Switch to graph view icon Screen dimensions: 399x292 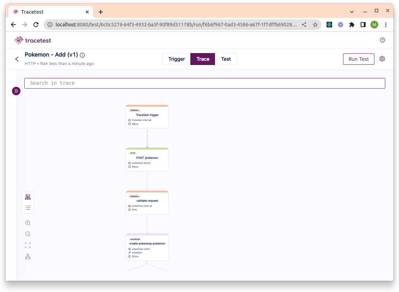point(28,197)
